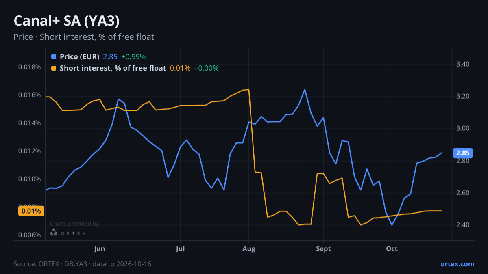The width and height of the screenshot is (488, 274).
Task: Click the Oct axis label
Action: pyautogui.click(x=392, y=249)
